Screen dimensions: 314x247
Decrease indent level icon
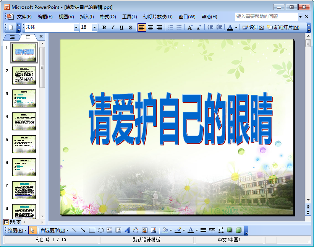(210, 28)
